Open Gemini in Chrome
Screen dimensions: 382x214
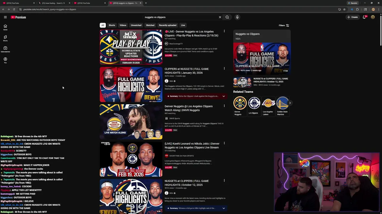coord(352,3)
